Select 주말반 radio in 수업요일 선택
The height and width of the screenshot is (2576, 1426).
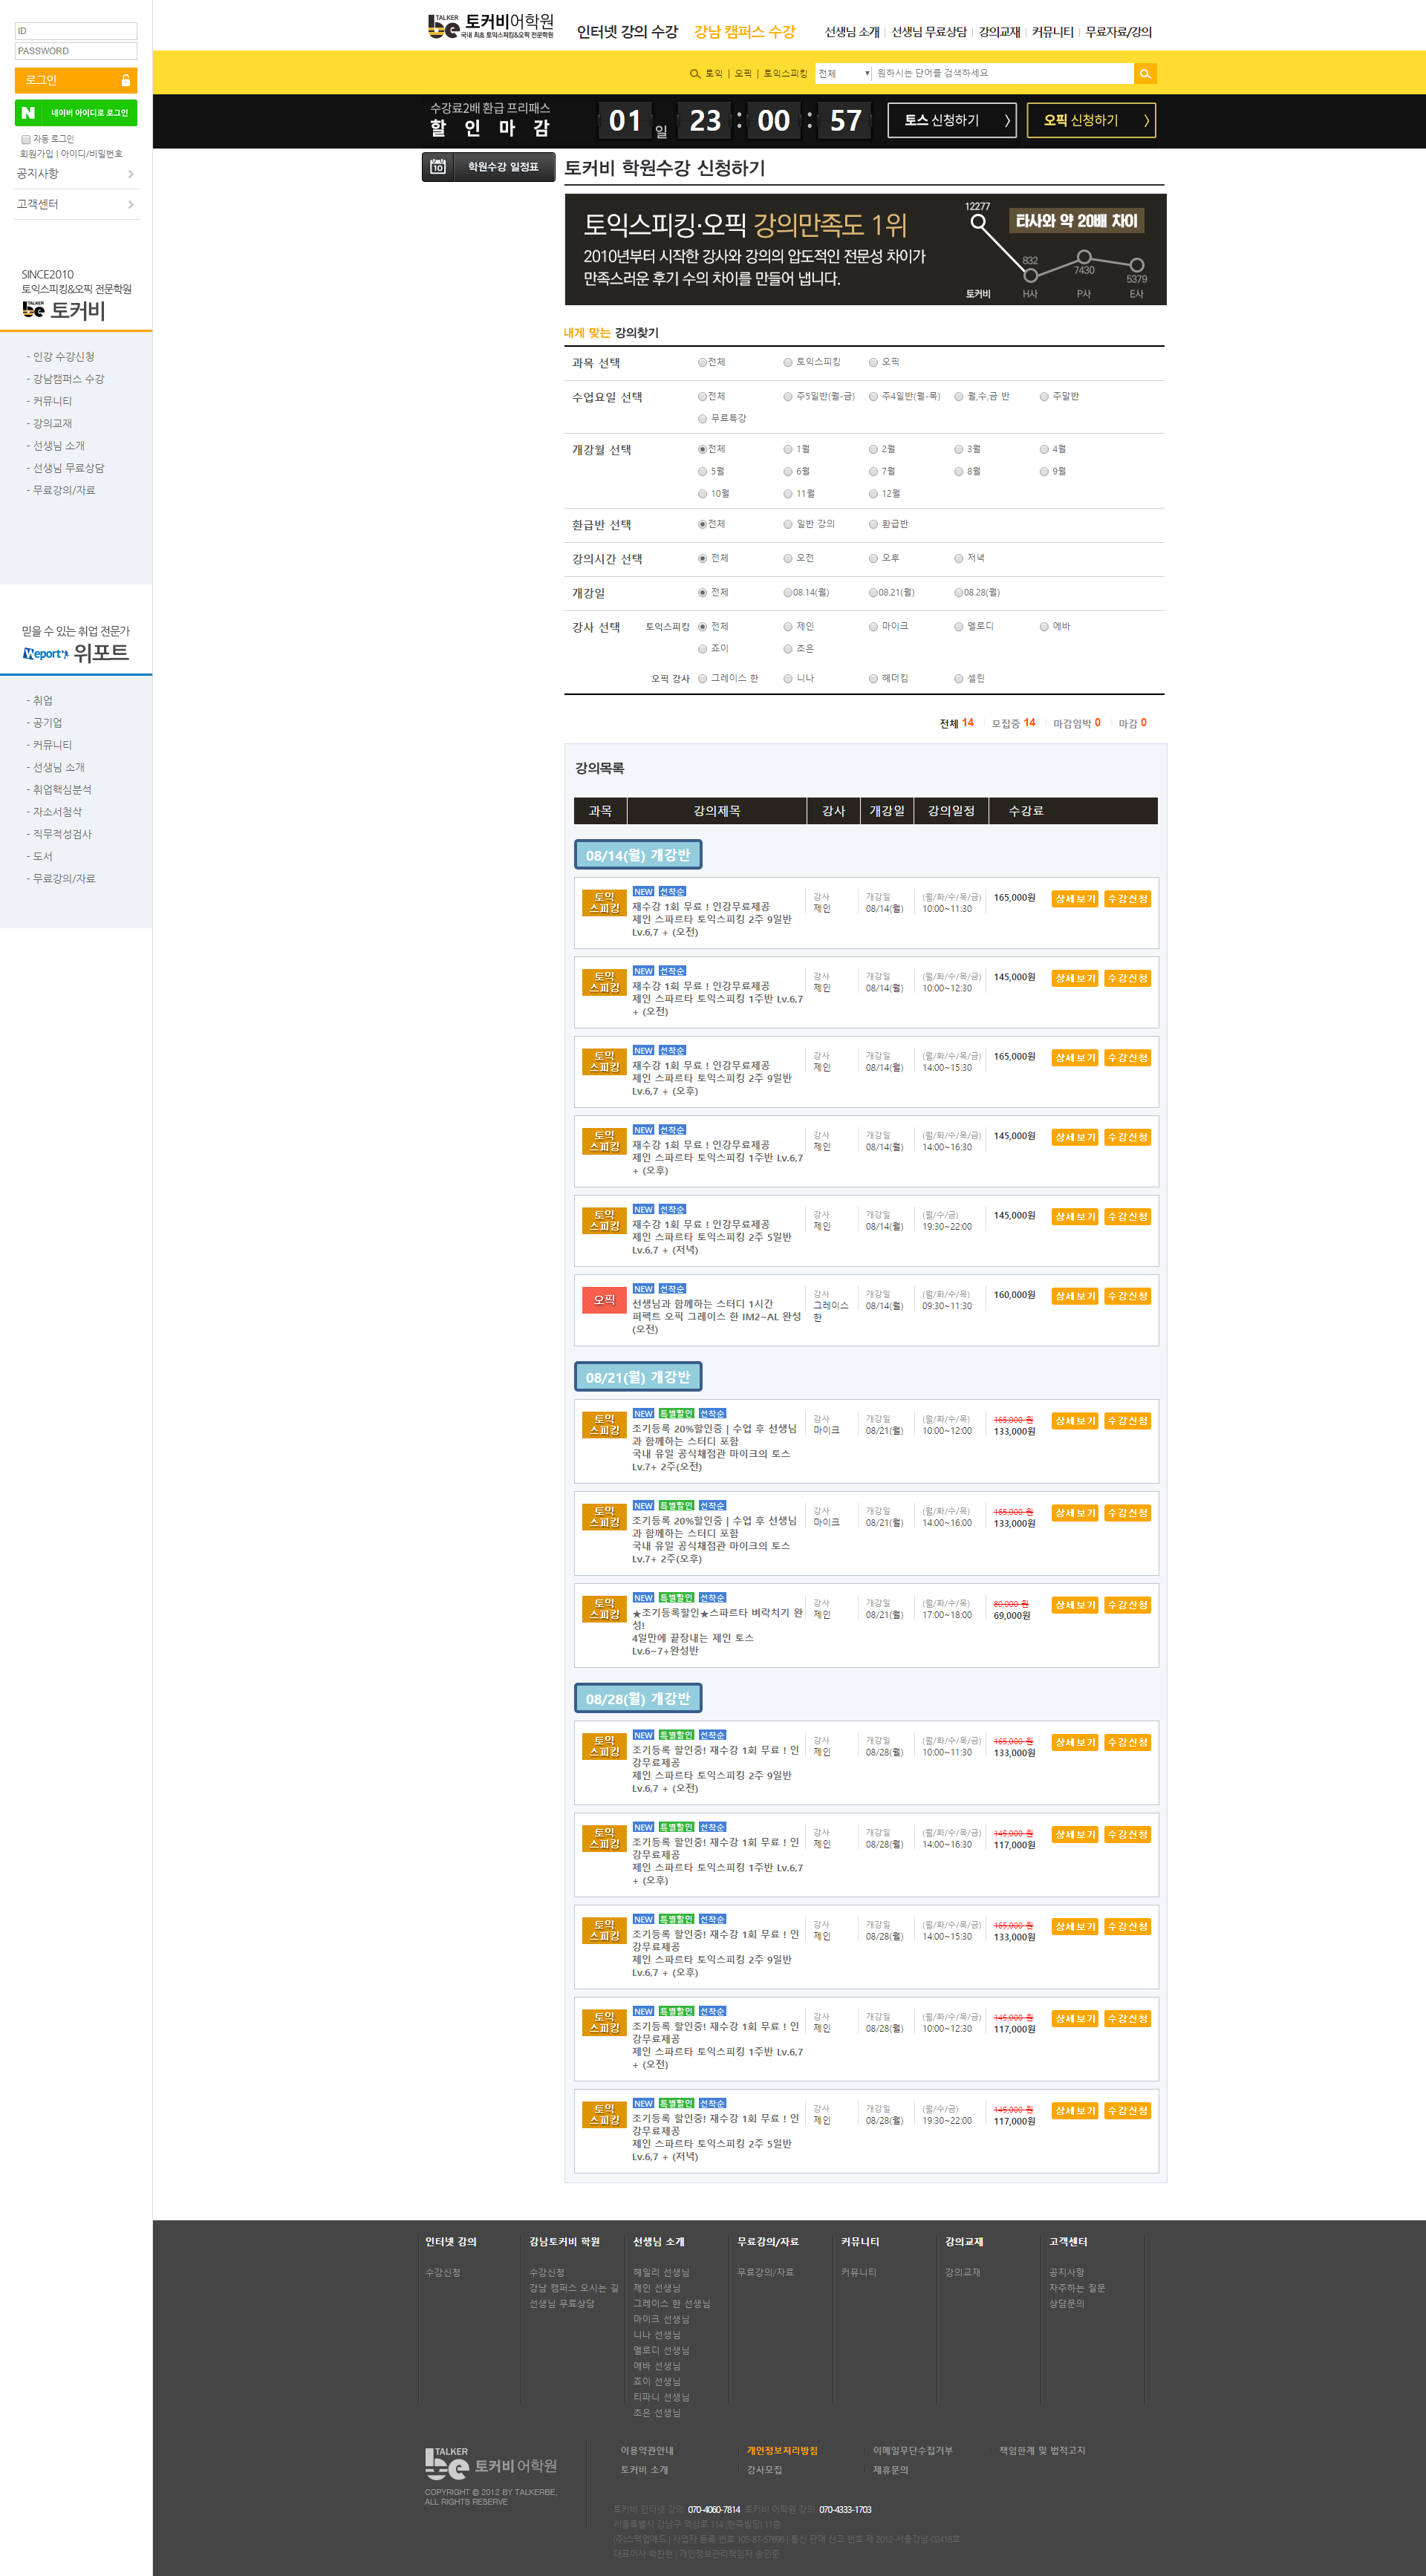point(1044,397)
